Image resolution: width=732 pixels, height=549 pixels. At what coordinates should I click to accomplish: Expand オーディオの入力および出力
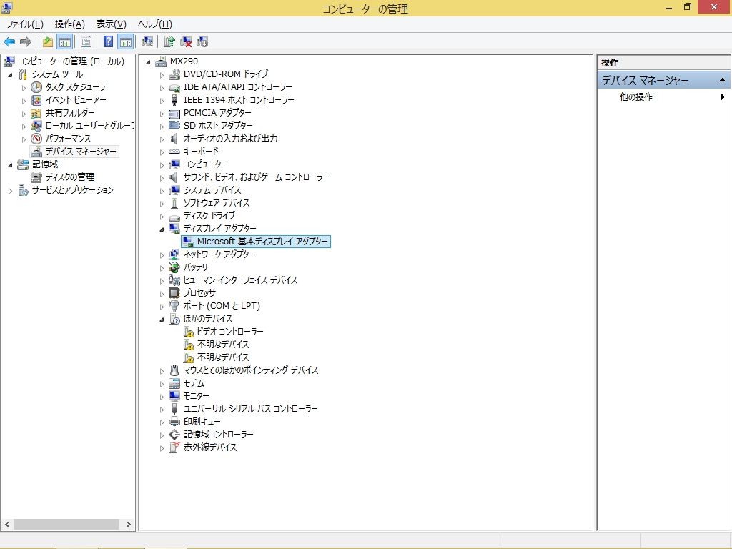162,139
